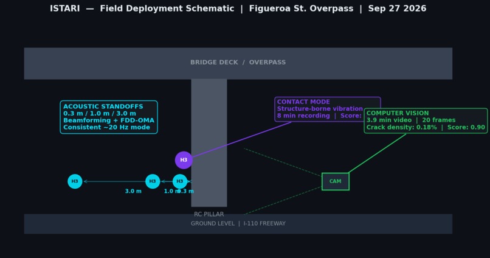Click the Beamforming + FDD-OMA line
The image size is (490, 258).
pyautogui.click(x=109, y=120)
